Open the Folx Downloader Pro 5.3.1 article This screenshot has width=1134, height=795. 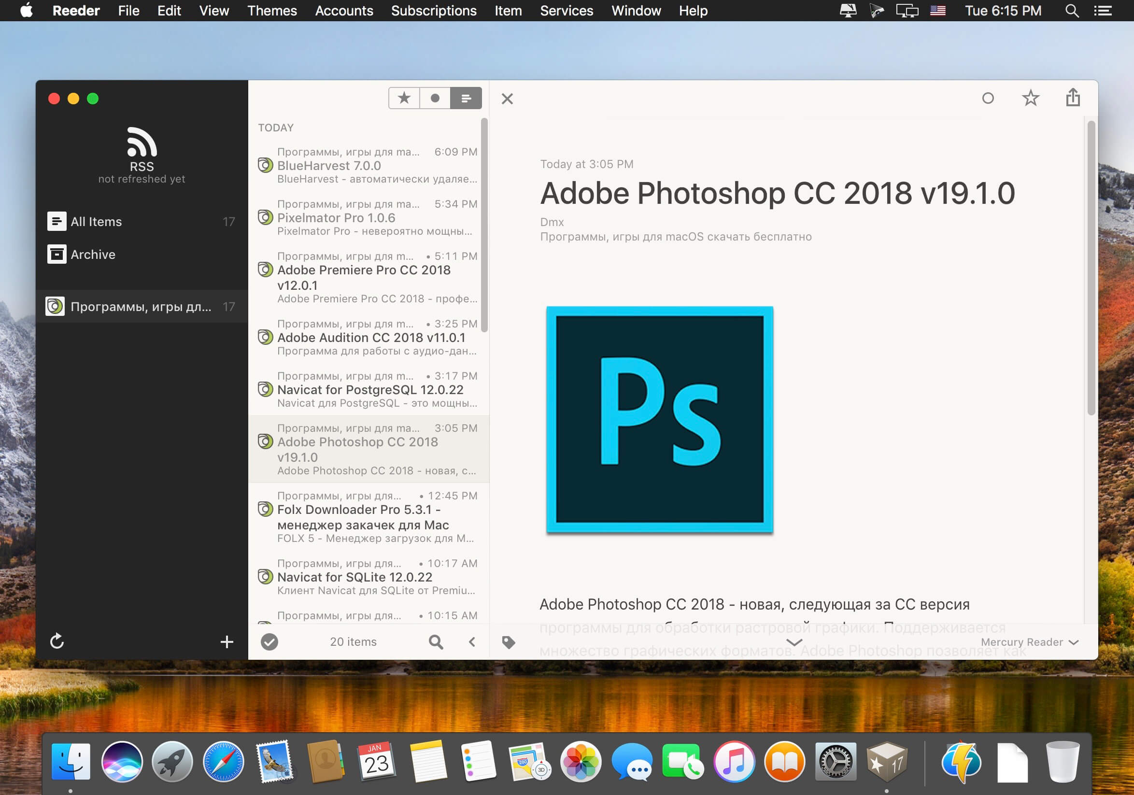point(369,516)
